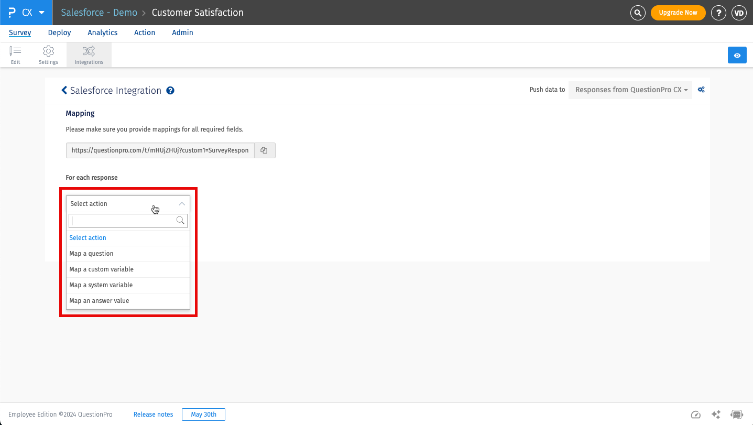Open the Salesforce - Demo breadcrumb link
Image resolution: width=753 pixels, height=425 pixels.
pos(99,13)
